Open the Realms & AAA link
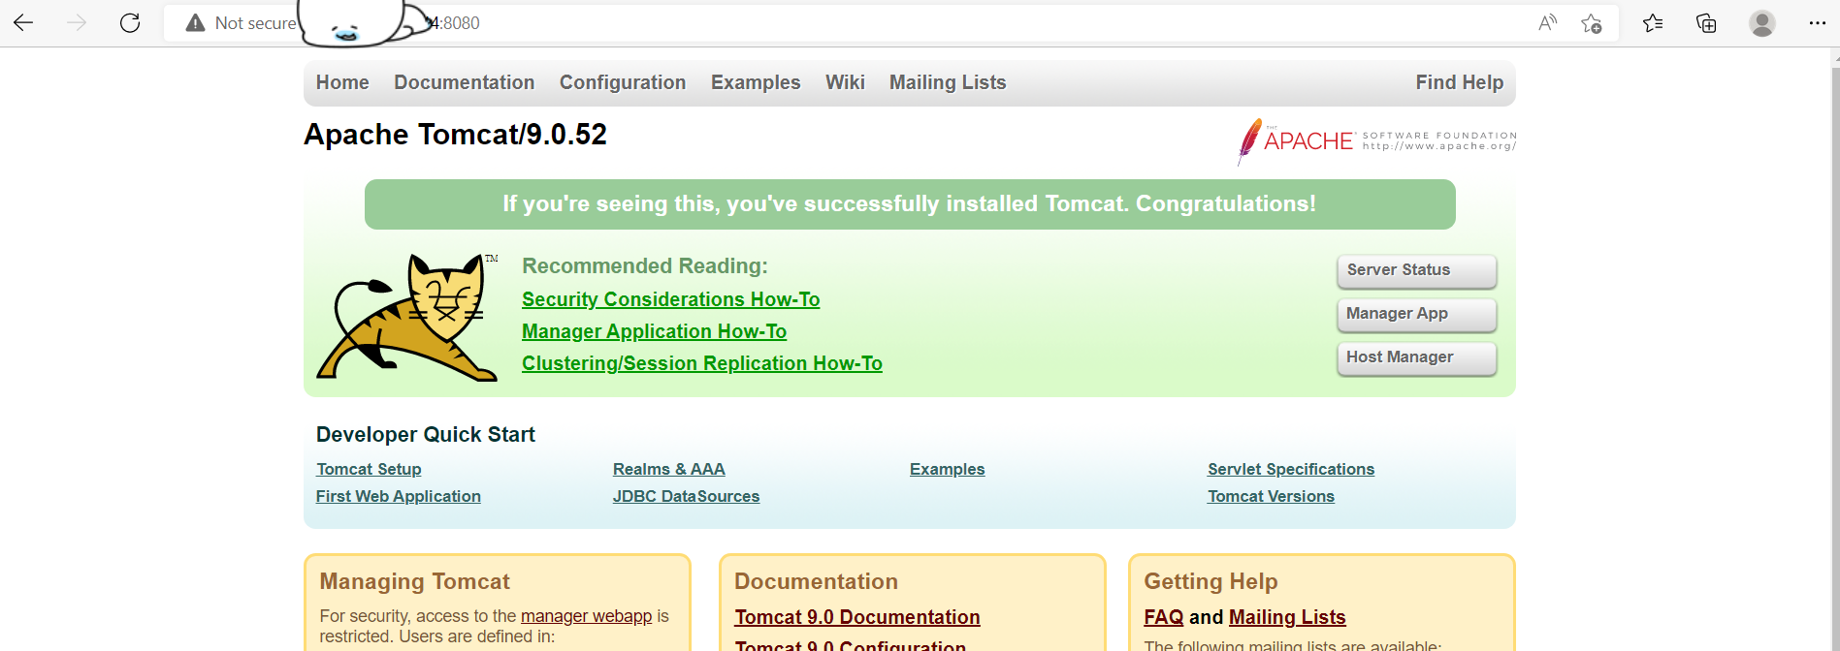This screenshot has height=651, width=1840. [x=669, y=469]
